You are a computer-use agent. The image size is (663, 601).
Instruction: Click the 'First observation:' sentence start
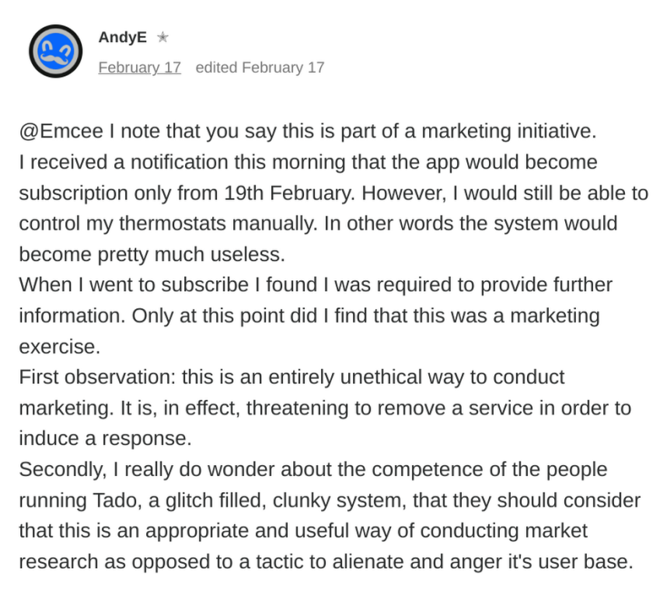tap(97, 377)
